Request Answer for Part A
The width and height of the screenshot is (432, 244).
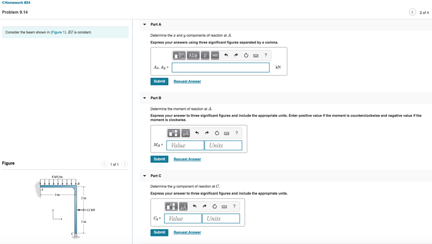(187, 81)
